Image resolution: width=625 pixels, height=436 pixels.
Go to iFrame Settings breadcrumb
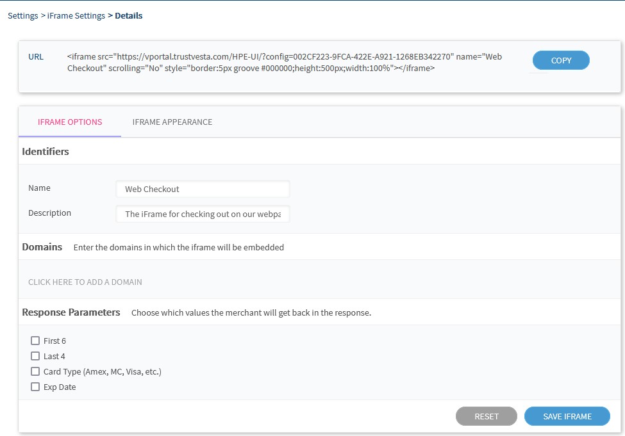76,16
